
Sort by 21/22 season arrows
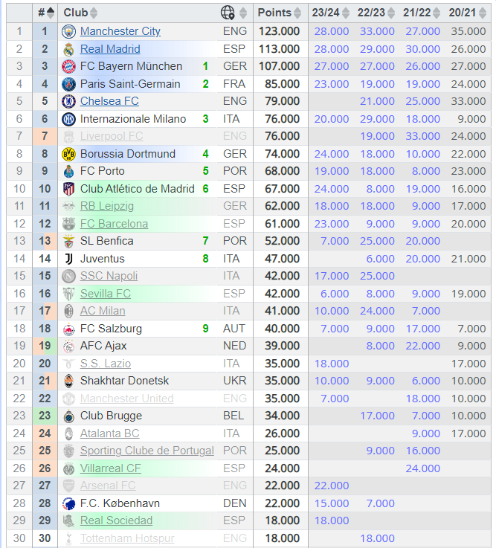437,13
